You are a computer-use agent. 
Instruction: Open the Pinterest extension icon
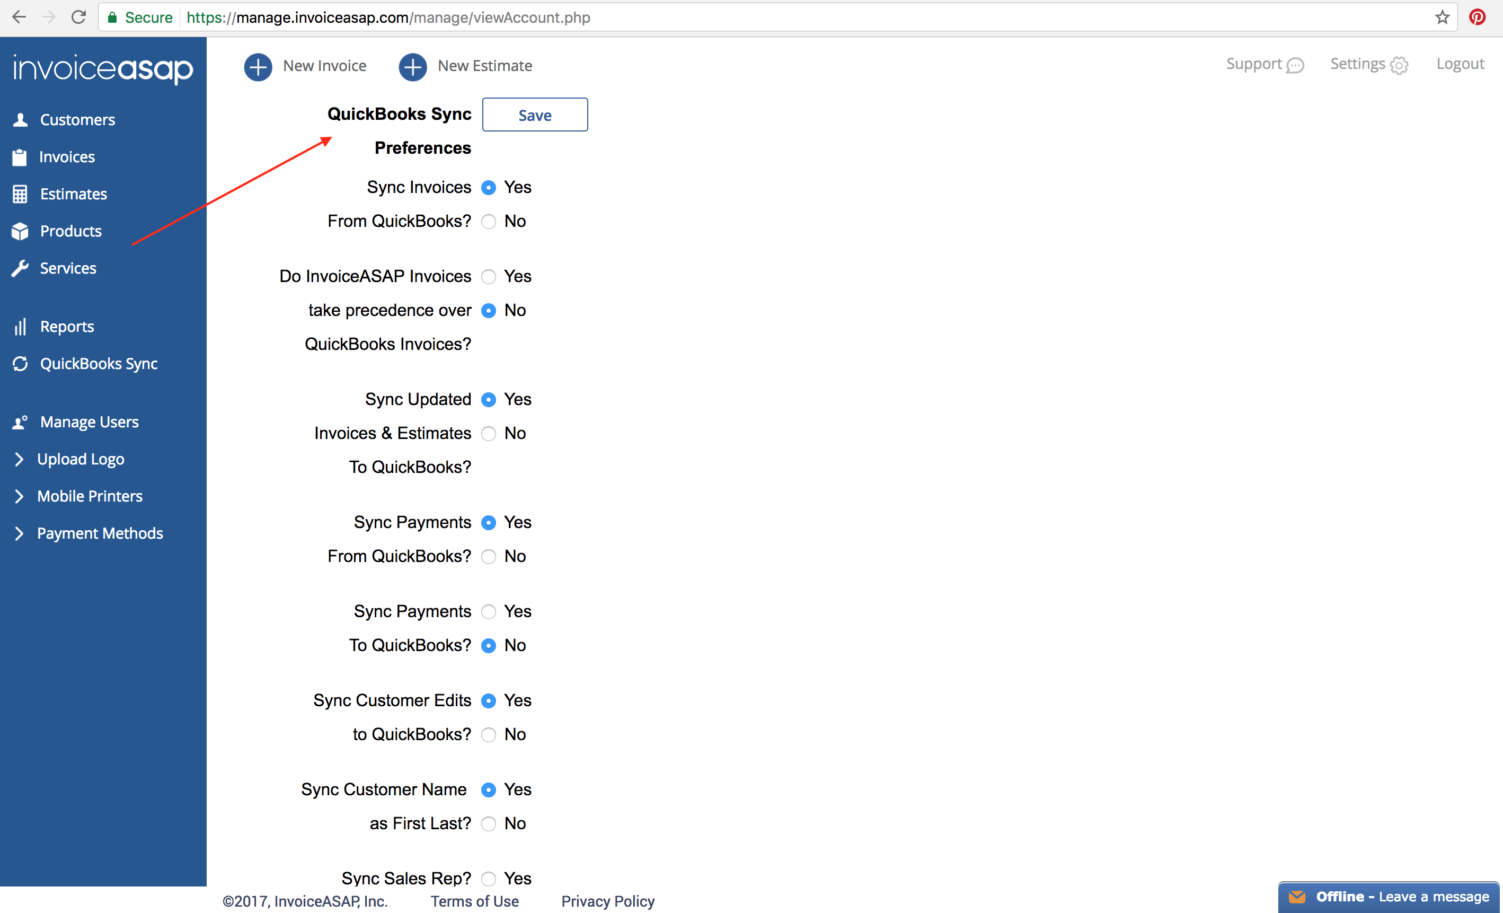(x=1478, y=17)
